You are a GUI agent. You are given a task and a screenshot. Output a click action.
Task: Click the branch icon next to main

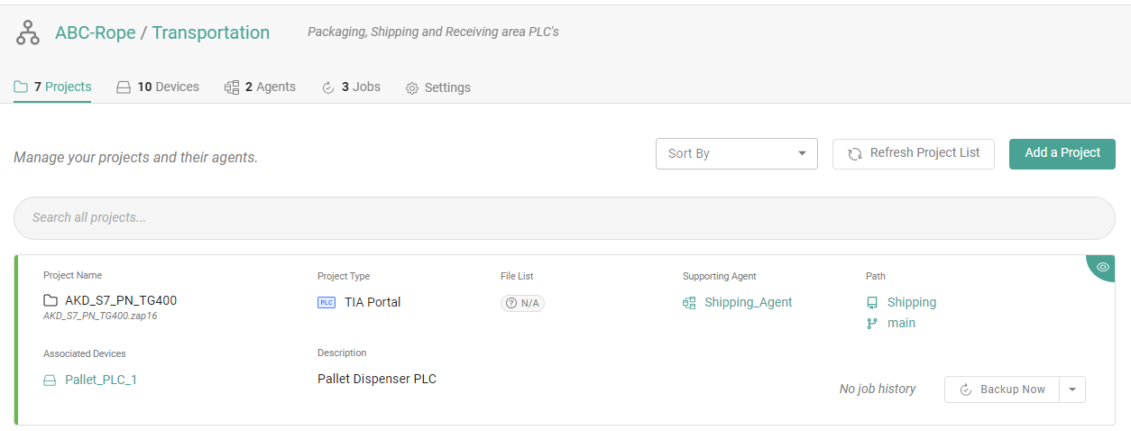(872, 324)
